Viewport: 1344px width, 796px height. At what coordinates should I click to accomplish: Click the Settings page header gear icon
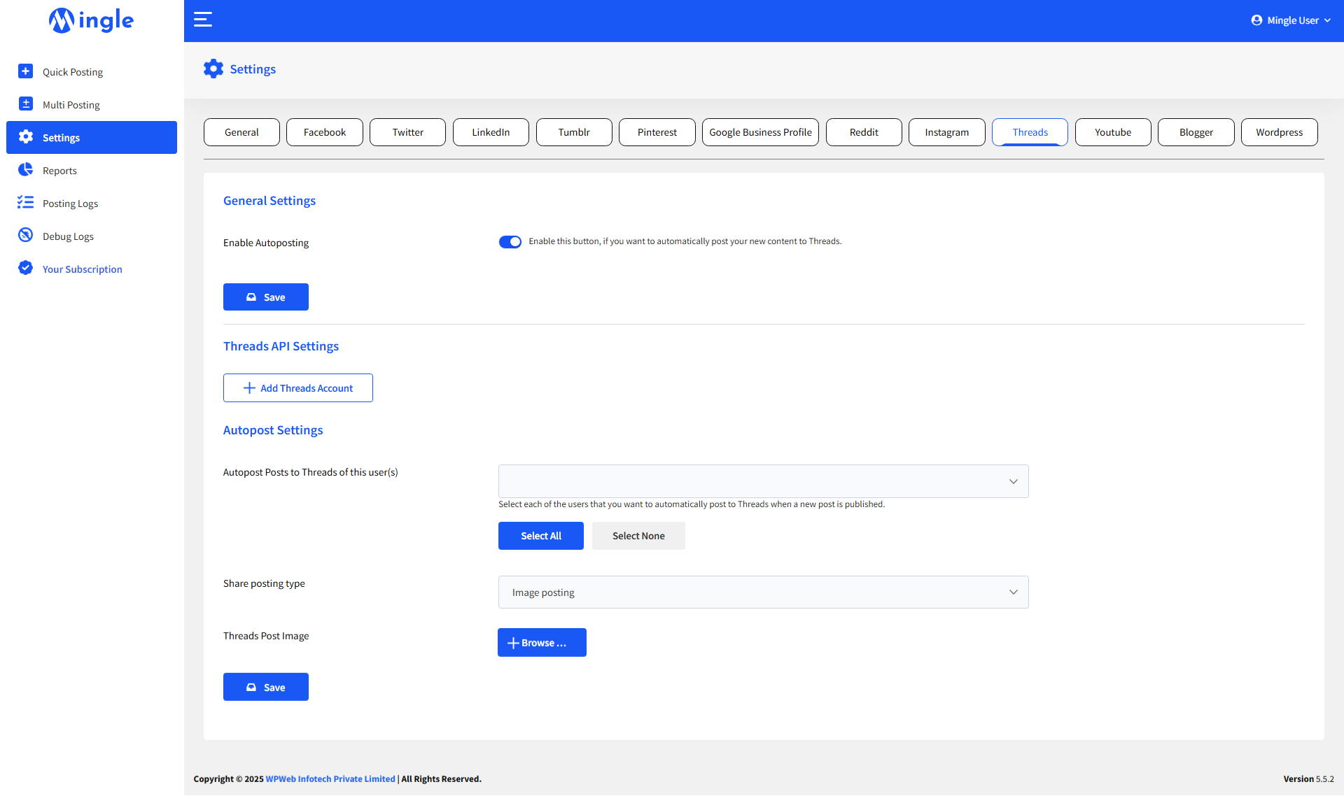pos(213,69)
